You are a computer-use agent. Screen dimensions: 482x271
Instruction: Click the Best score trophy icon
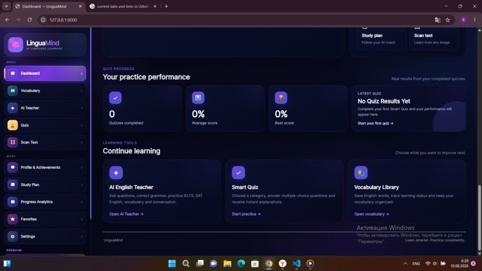[x=281, y=98]
